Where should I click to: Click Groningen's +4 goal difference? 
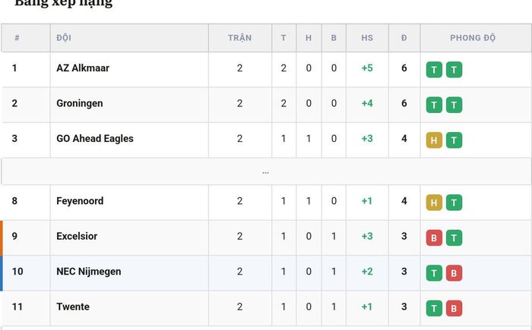367,103
